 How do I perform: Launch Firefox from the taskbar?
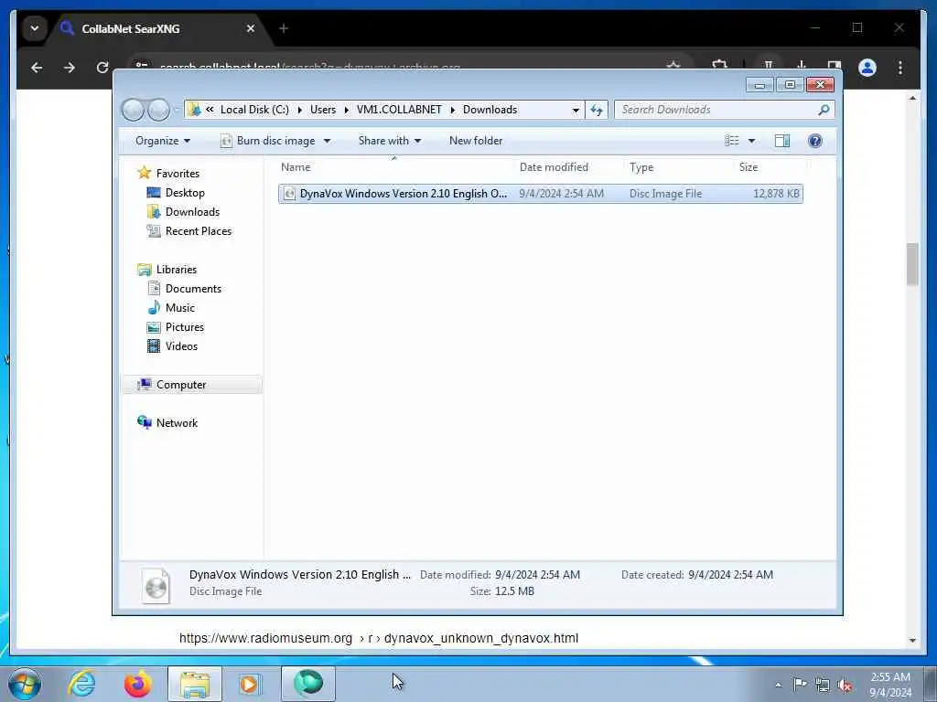pos(137,683)
